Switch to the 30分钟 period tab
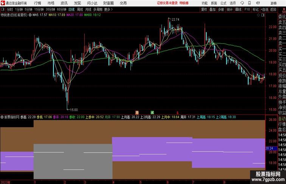Screen dimensions: 286x184 click(x=50, y=9)
